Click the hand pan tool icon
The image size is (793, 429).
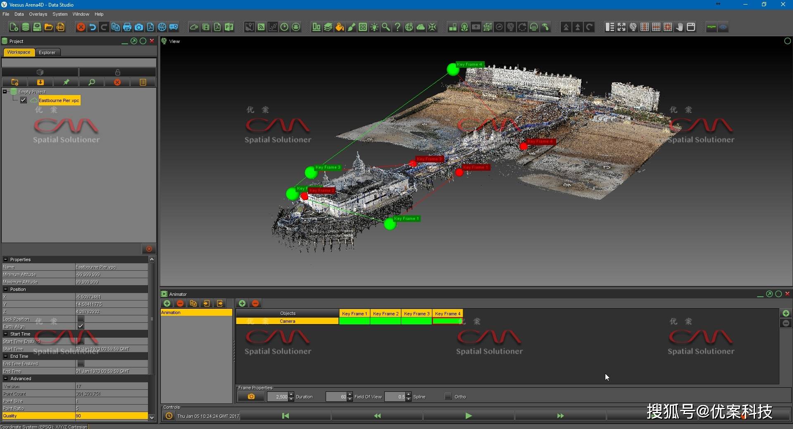pos(679,27)
